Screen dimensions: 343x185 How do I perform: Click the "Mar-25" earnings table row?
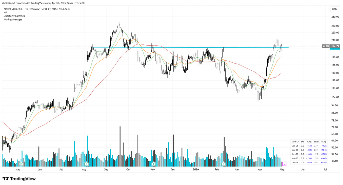(309, 158)
